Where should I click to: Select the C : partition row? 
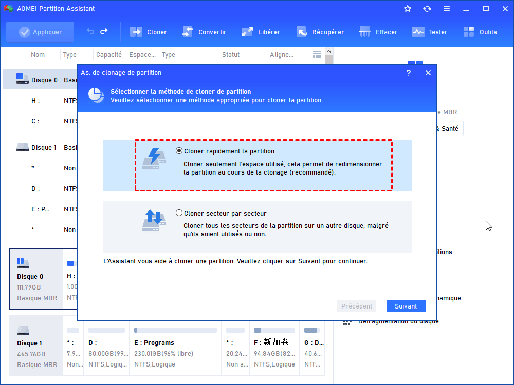40,121
